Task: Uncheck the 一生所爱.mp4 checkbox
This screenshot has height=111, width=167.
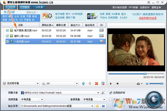Action: [x=7, y=41]
